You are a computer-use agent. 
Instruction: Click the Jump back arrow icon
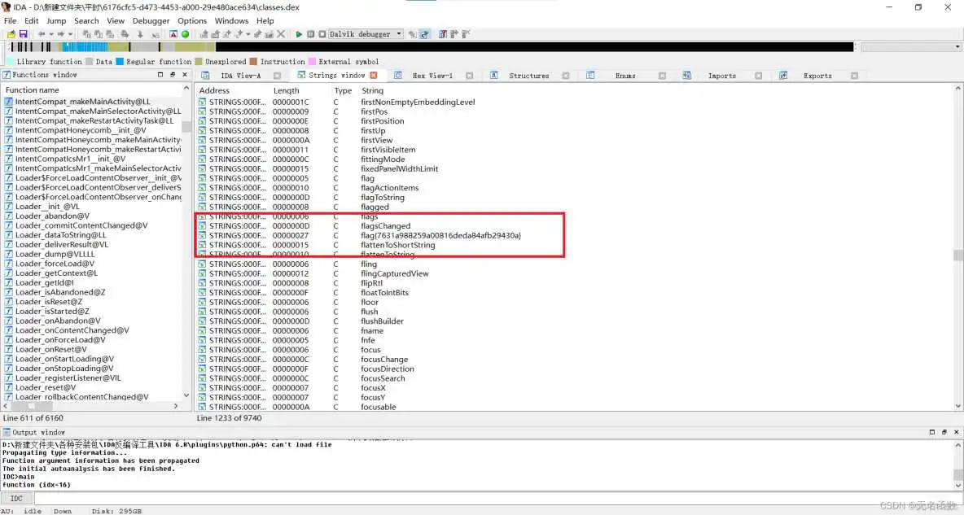pos(42,34)
